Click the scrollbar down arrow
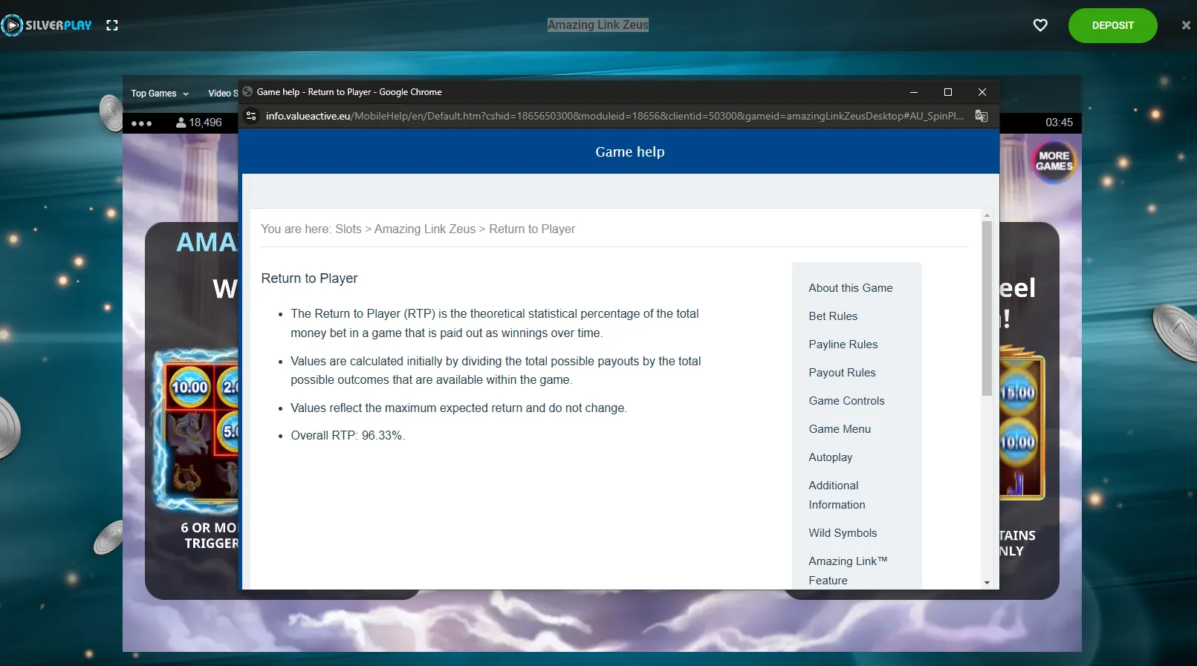1197x666 pixels. (x=987, y=583)
